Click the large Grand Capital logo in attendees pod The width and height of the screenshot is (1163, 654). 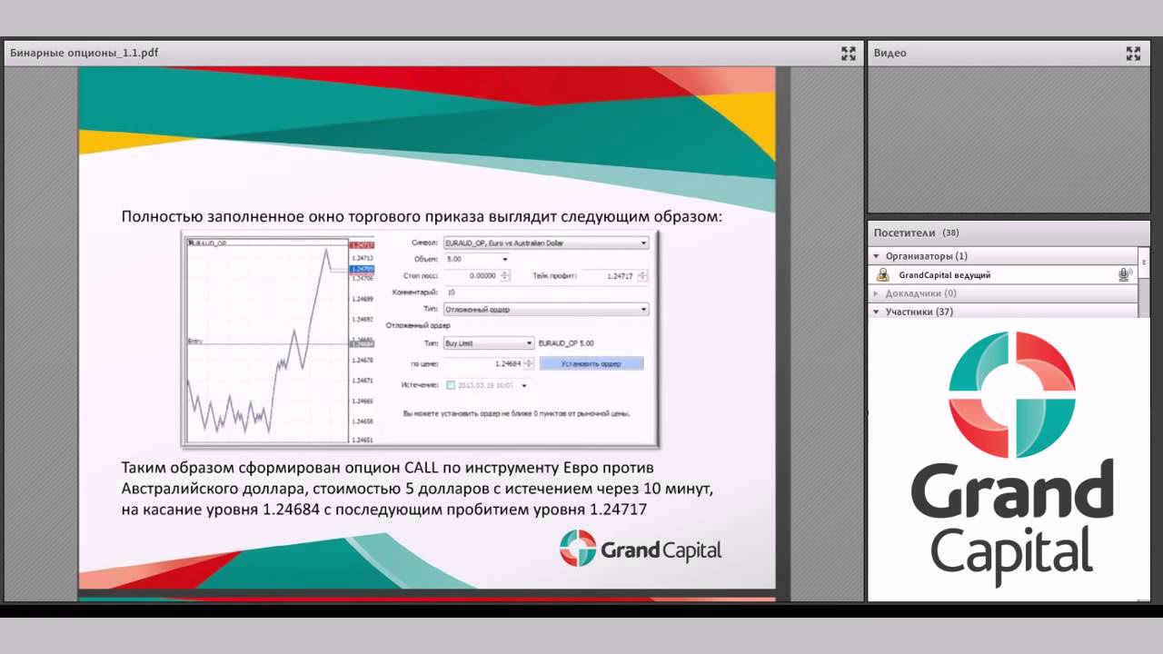pyautogui.click(x=1011, y=459)
